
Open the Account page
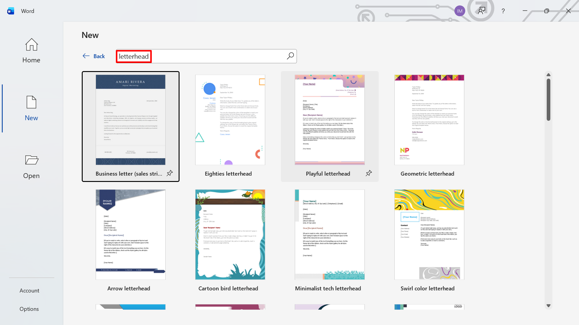(x=29, y=291)
